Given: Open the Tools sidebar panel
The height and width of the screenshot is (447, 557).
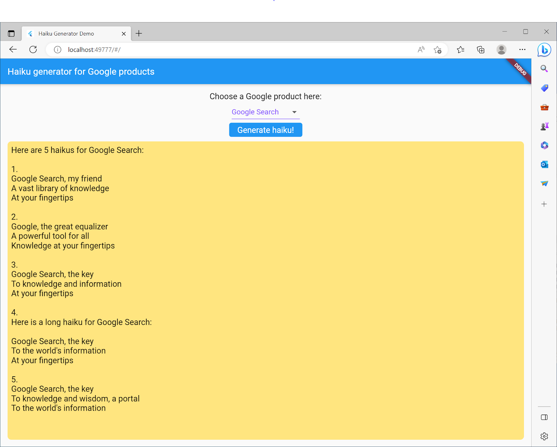Looking at the screenshot, I should coord(544,107).
